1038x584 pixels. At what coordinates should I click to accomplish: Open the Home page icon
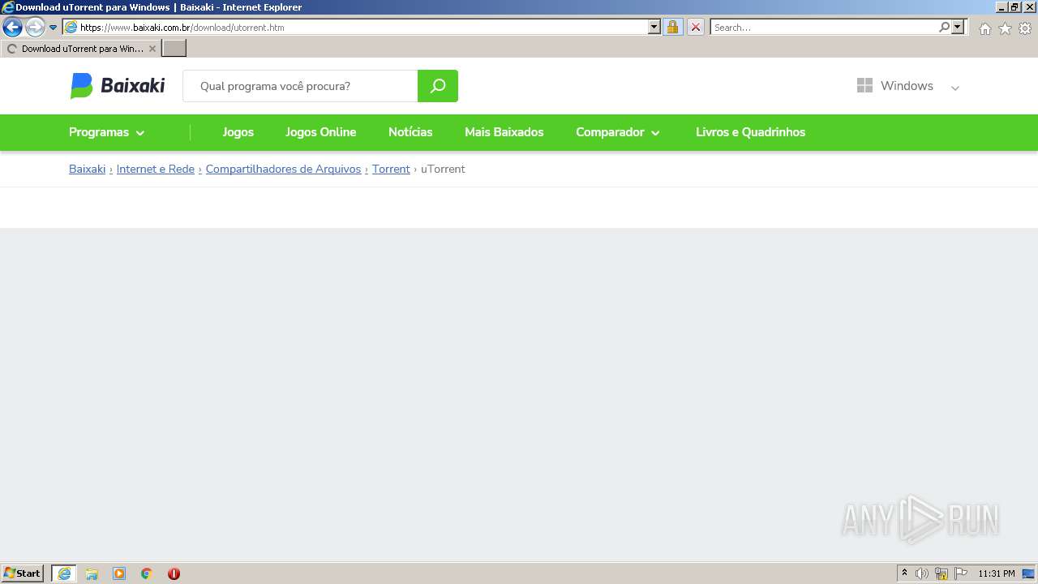tap(984, 28)
